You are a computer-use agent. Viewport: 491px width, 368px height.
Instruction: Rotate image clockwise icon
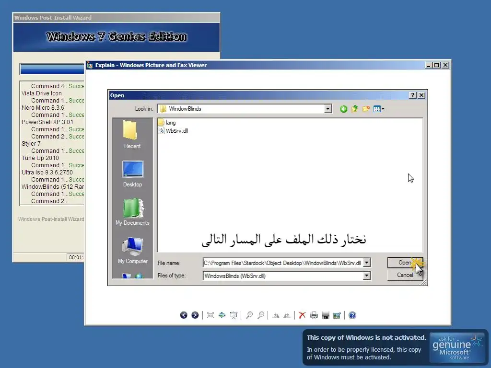tap(276, 315)
